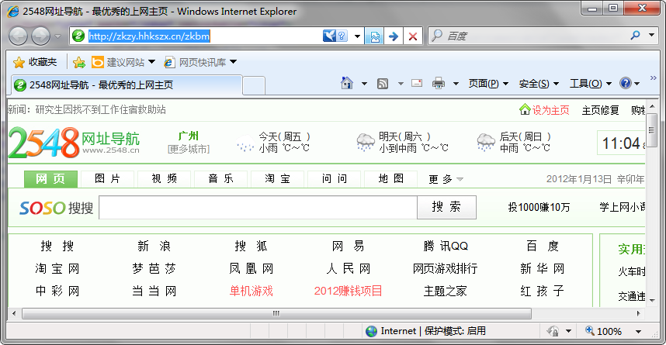
Task: Open the Help question mark icon
Action: pyautogui.click(x=625, y=84)
